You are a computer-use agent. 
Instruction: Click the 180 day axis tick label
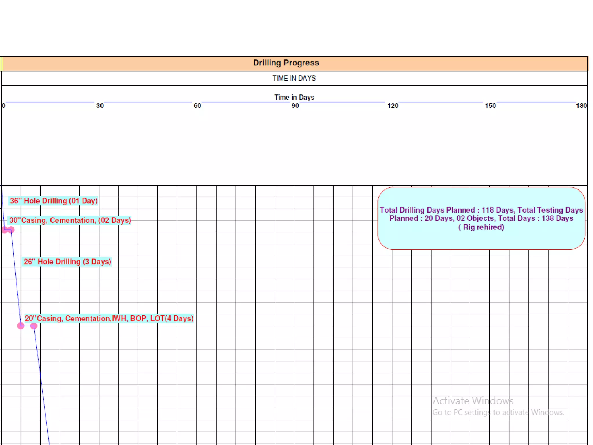pos(581,106)
